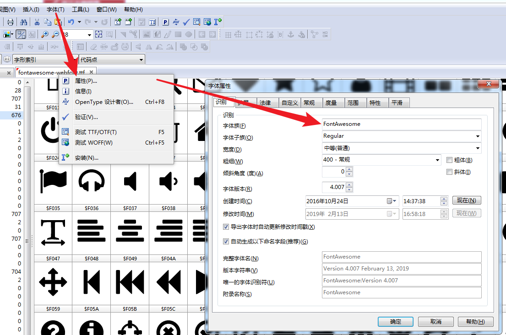This screenshot has width=506, height=335.
Task: Click the Paste toolbar icon
Action: click(58, 22)
